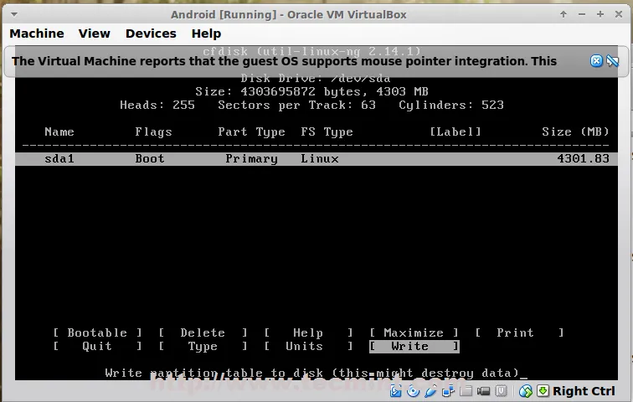Open the Help menu in VirtualBox

click(206, 33)
